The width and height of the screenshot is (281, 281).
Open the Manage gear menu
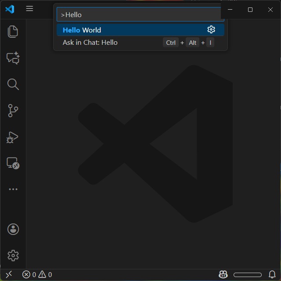13,255
